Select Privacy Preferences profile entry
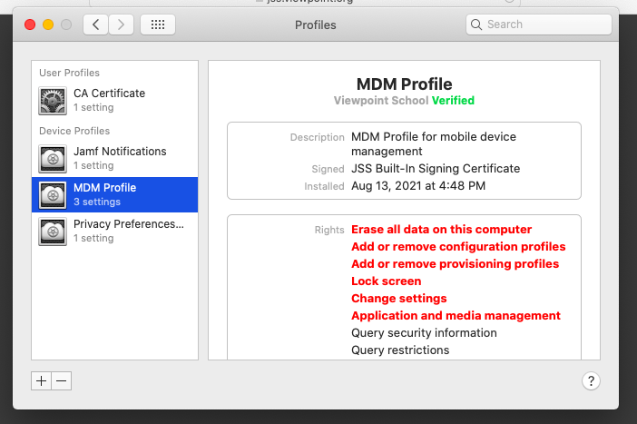Image resolution: width=637 pixels, height=424 pixels. [x=128, y=224]
